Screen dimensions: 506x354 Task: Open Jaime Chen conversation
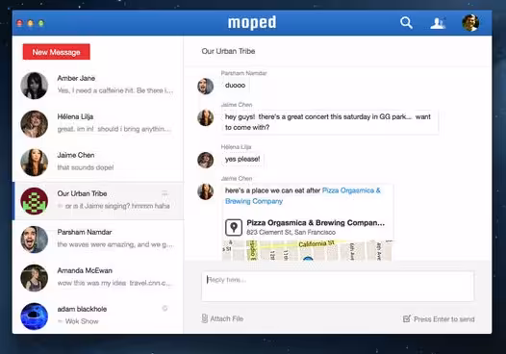[98, 163]
